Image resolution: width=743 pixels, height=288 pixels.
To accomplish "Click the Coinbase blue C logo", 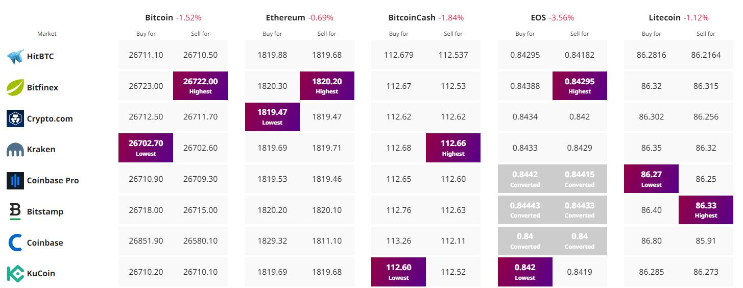I will tap(15, 243).
